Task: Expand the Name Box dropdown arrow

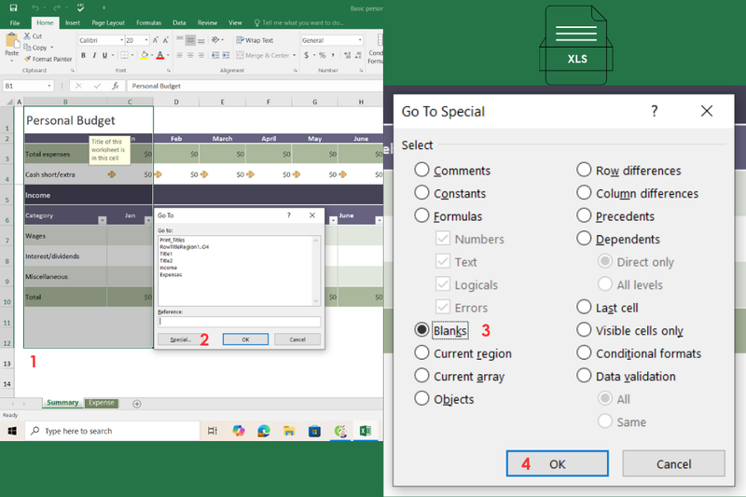Action: [49, 86]
